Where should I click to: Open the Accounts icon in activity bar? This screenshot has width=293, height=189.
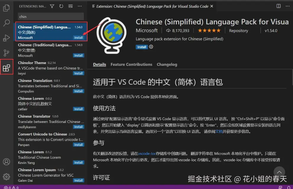(6, 162)
